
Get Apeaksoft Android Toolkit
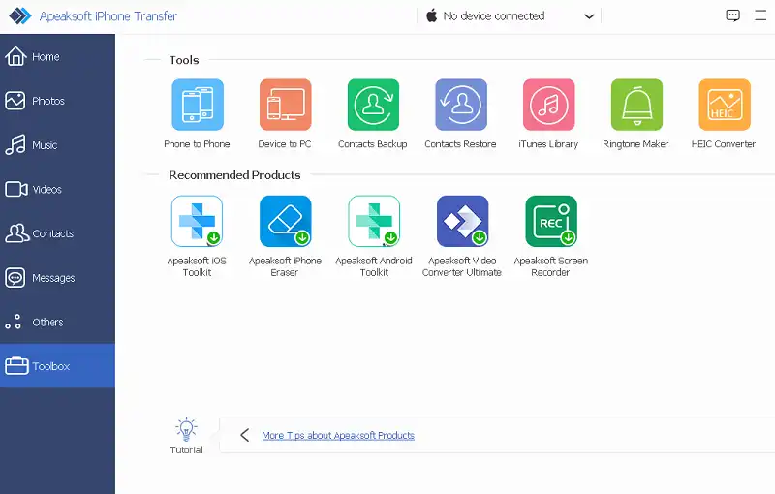[x=374, y=222]
